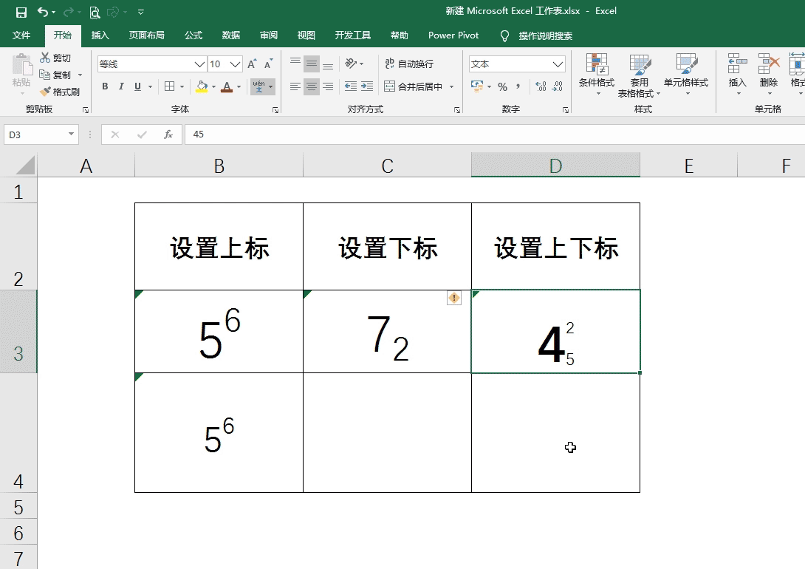Click the 套用表格格式 button
The image size is (805, 569).
coord(640,74)
